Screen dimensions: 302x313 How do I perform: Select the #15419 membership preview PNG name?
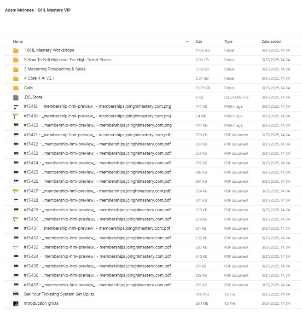coord(98,116)
